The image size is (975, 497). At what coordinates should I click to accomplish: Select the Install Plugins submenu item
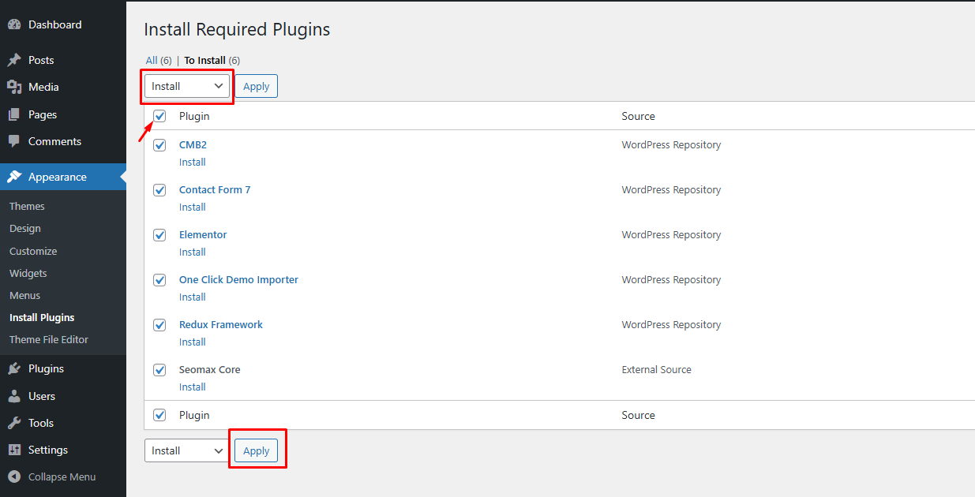pos(42,317)
